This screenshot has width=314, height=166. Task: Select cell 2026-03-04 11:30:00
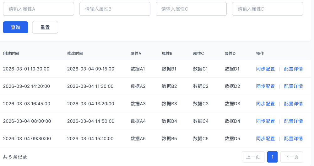(90, 86)
